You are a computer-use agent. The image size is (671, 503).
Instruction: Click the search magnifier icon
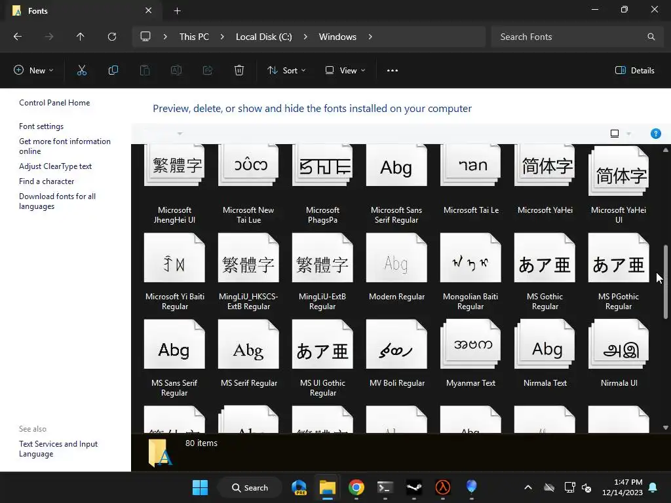651,37
